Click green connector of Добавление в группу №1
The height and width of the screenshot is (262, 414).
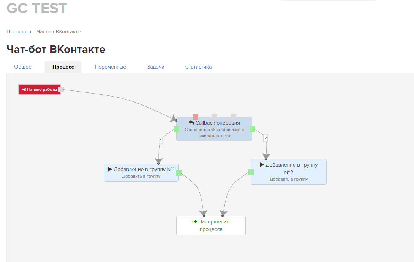pos(179,173)
